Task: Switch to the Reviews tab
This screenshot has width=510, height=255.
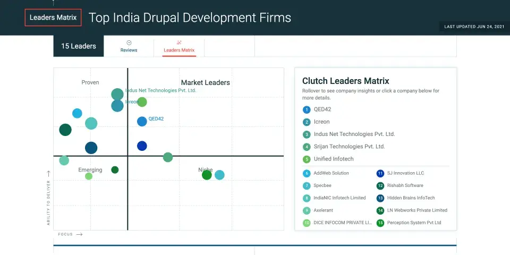Action: (x=129, y=46)
